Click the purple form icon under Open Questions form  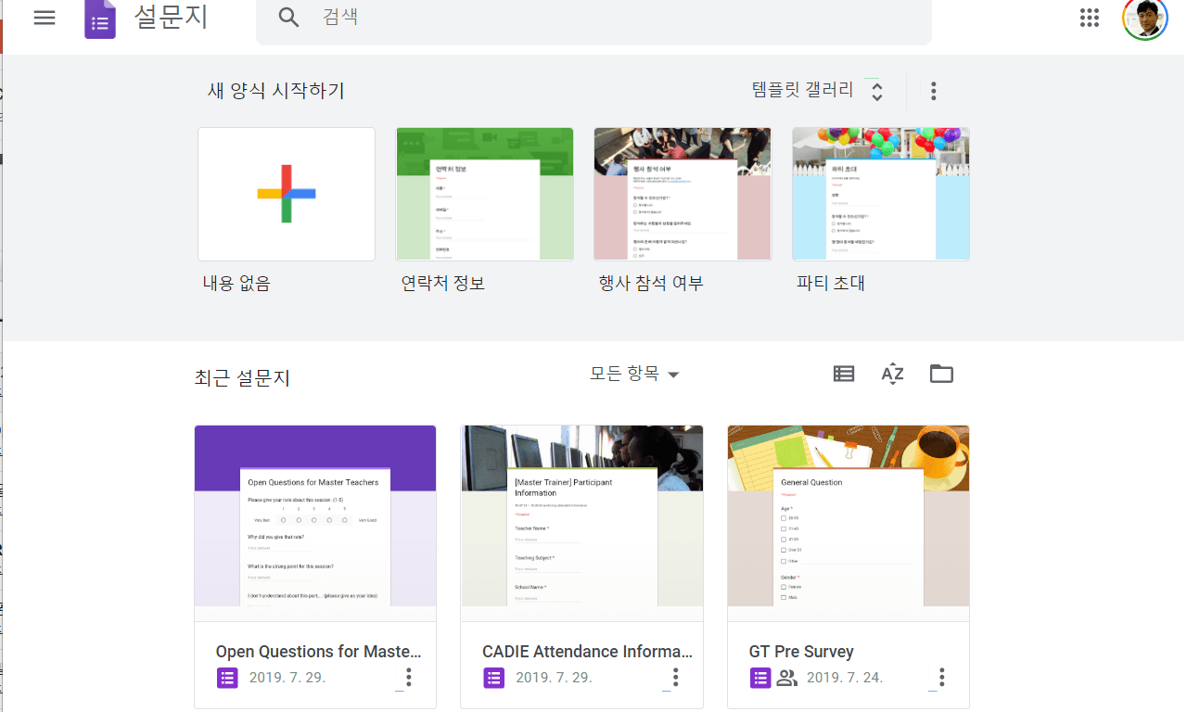click(227, 678)
